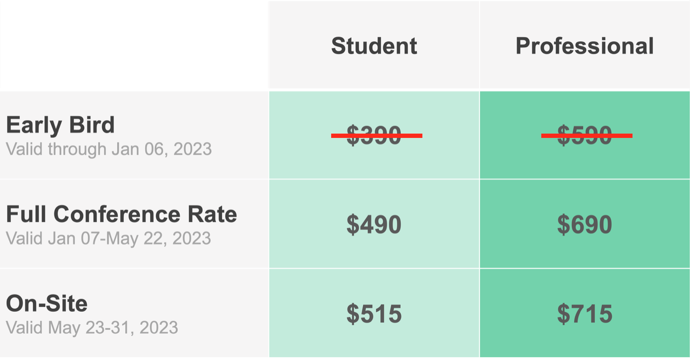Click red strikethrough line over $390

377,136
